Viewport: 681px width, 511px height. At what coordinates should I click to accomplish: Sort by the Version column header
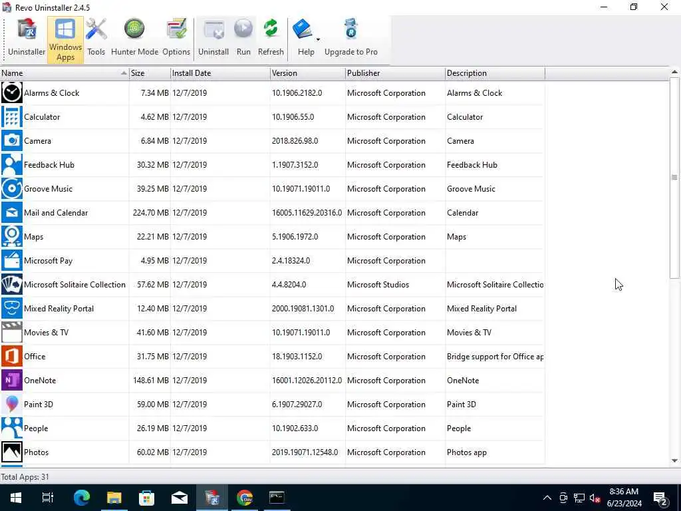[x=307, y=73]
